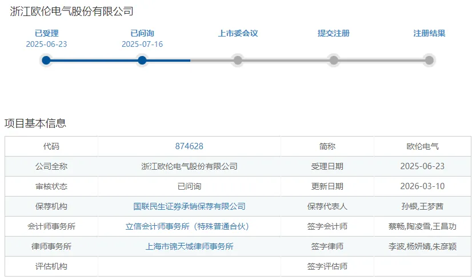The image size is (476, 280).
Task: Click the 保荐机构 label cell
Action: 51,206
